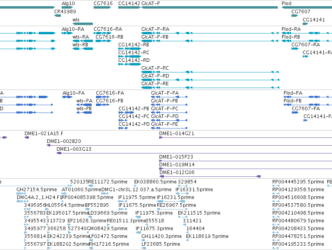Click the GlcAT-P-PE protein label
Viewport: 332px width, 250px height.
tap(165, 124)
